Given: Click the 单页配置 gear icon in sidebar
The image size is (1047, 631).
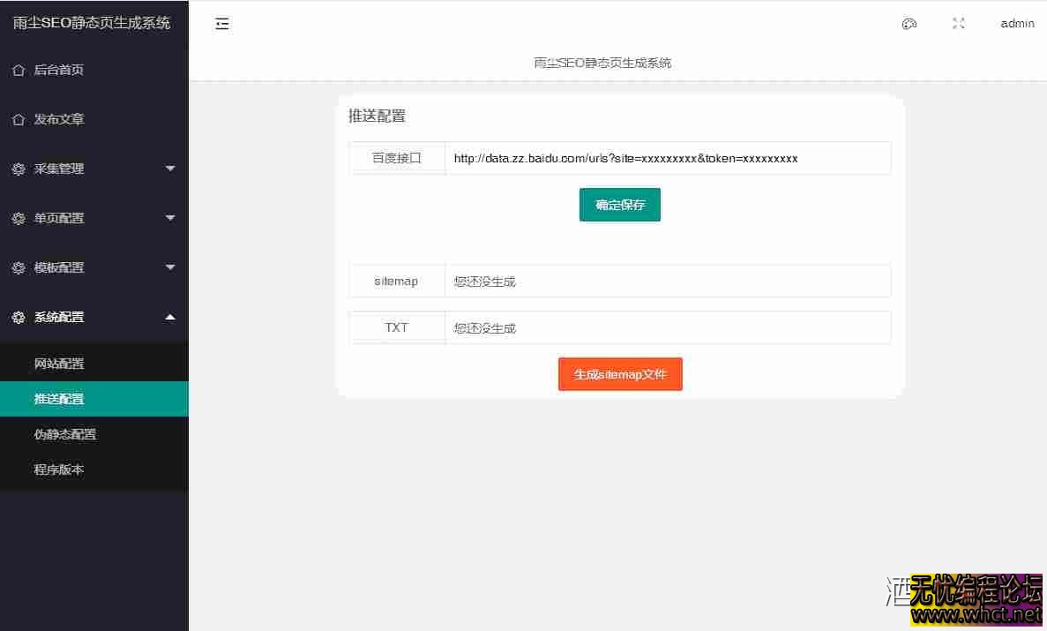Looking at the screenshot, I should click(19, 218).
